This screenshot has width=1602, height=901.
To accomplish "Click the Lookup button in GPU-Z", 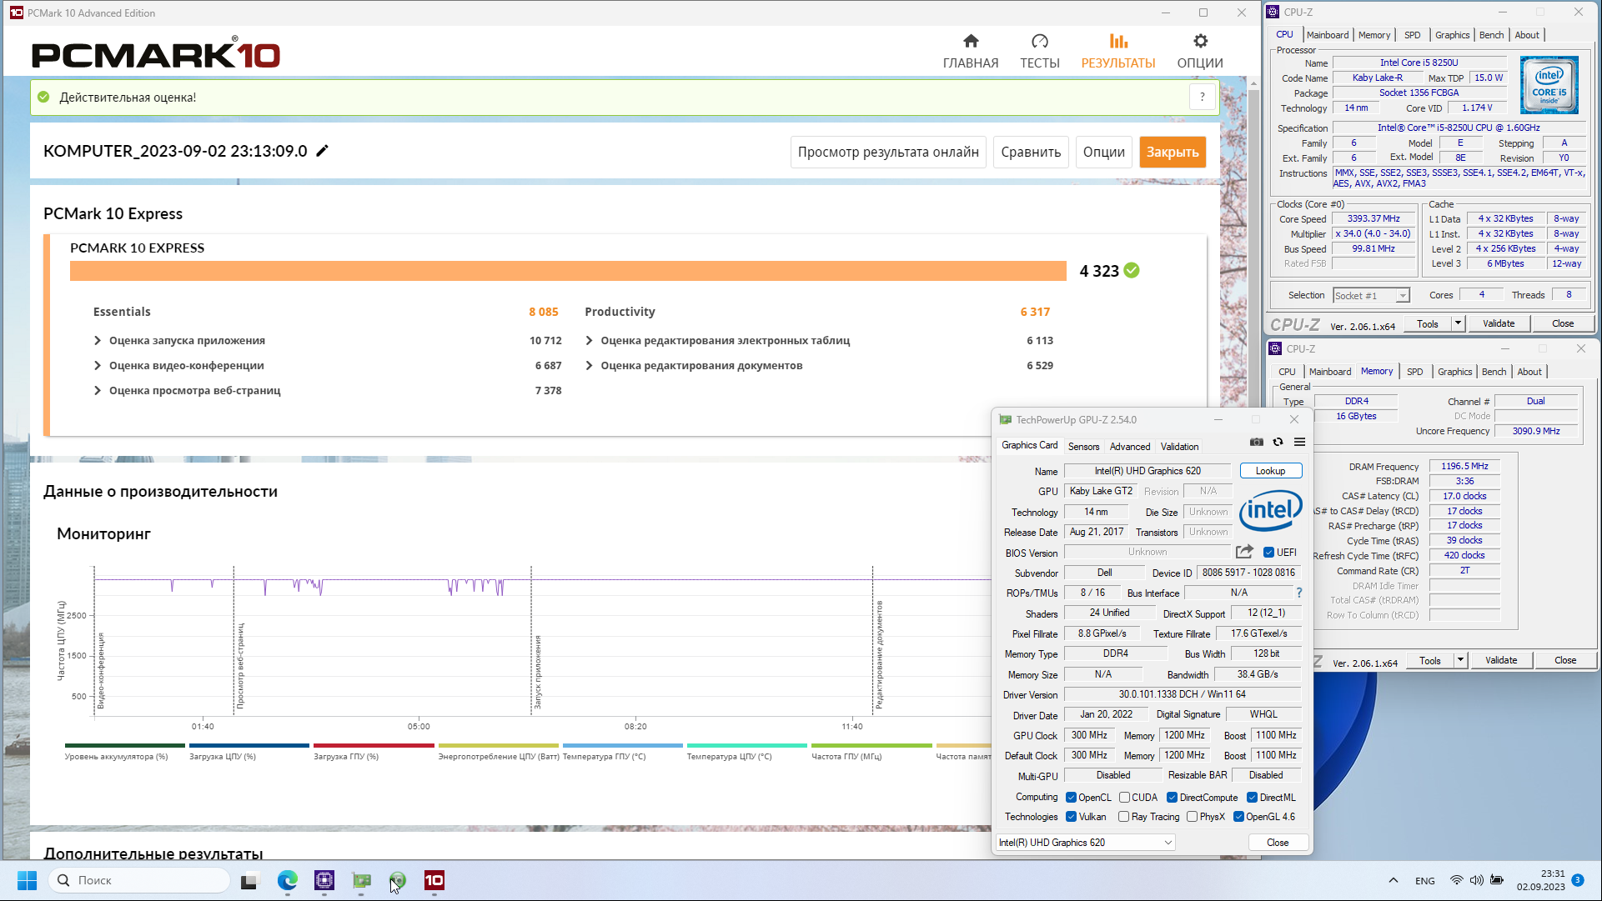I will pyautogui.click(x=1270, y=471).
